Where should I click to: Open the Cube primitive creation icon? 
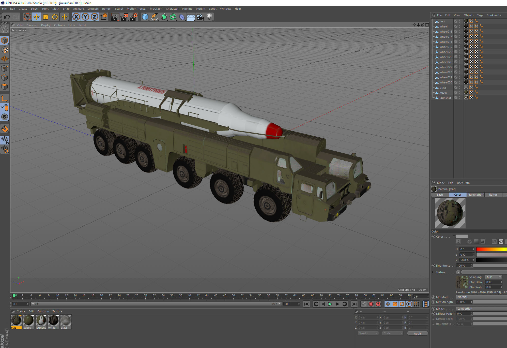(145, 17)
